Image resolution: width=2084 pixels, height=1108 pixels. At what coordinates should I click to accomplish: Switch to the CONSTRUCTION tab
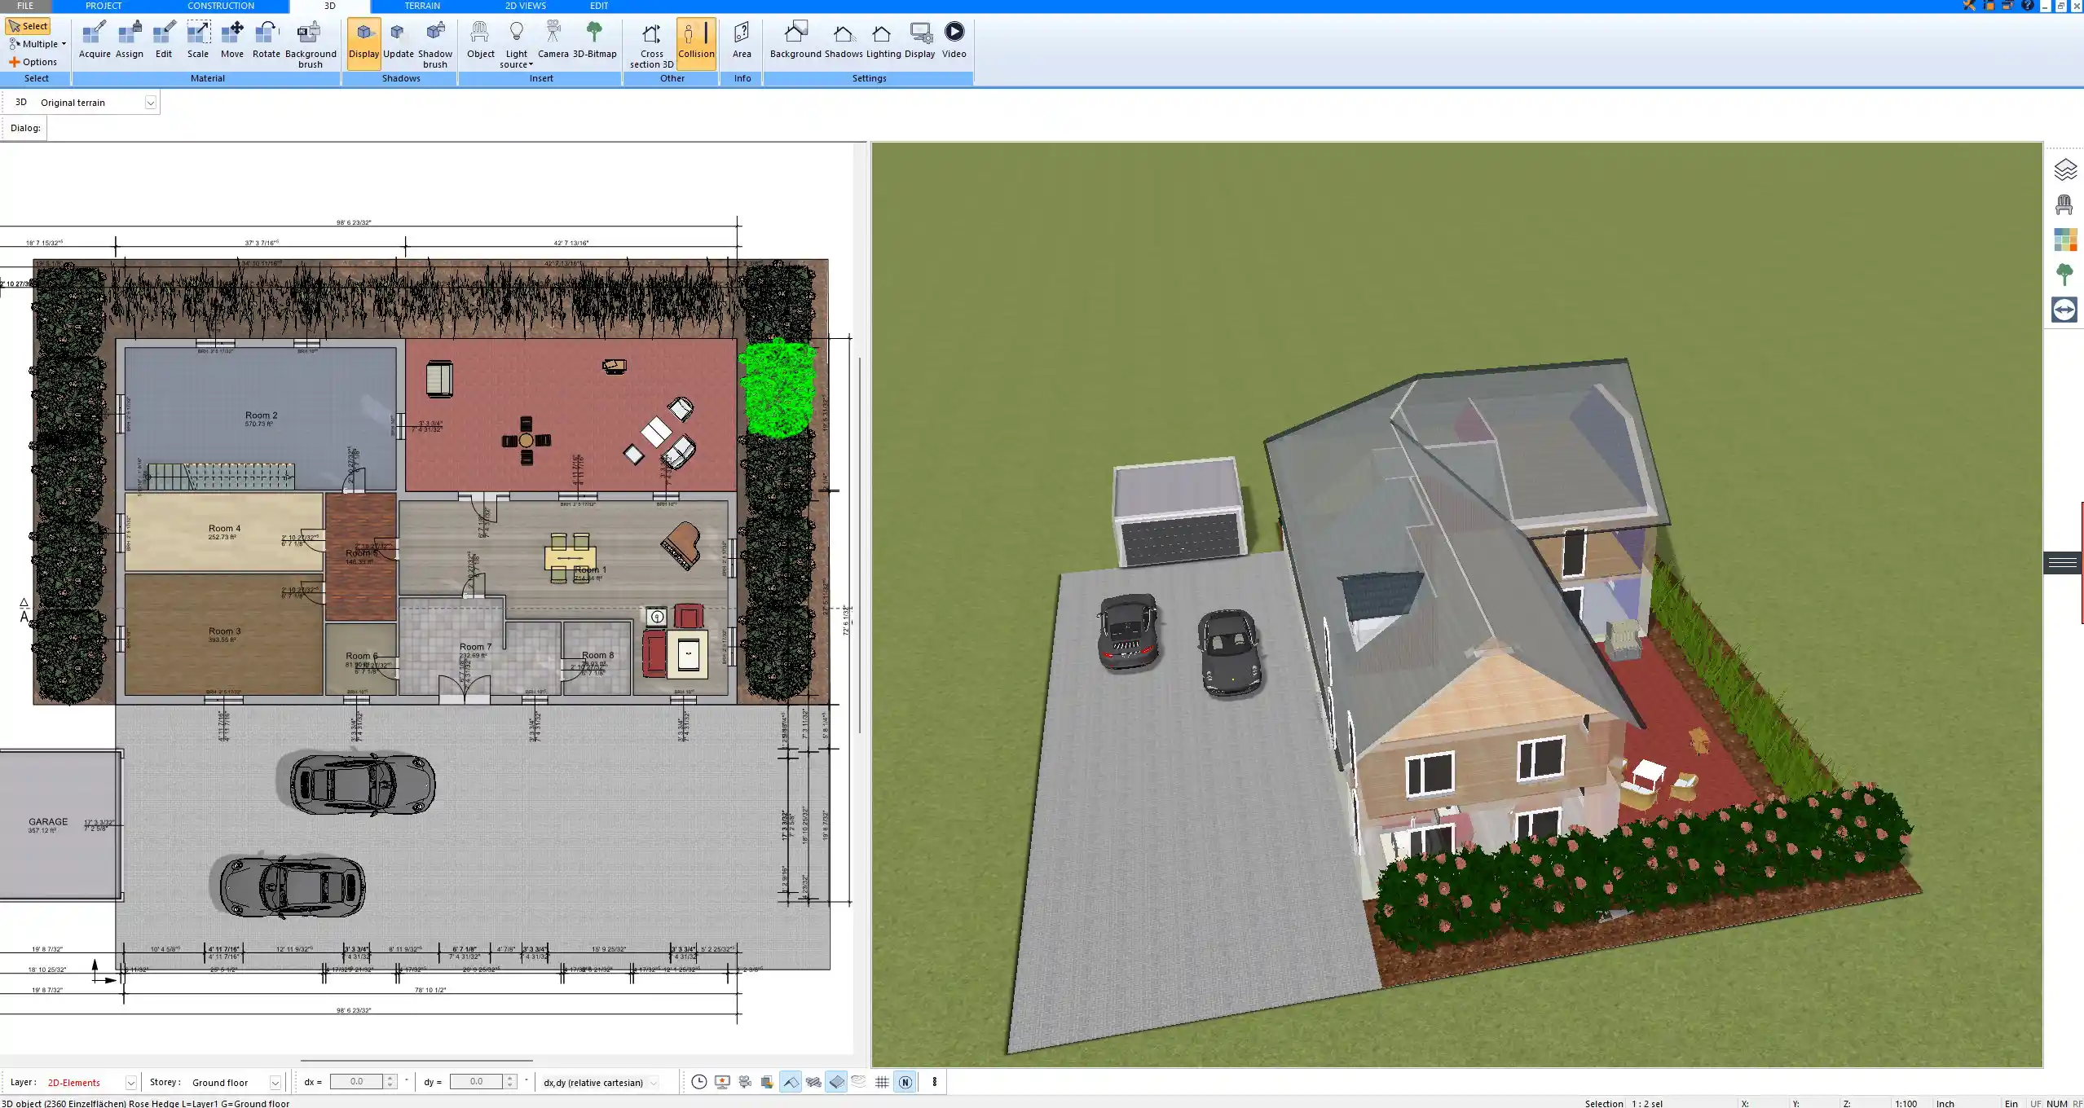pyautogui.click(x=221, y=6)
